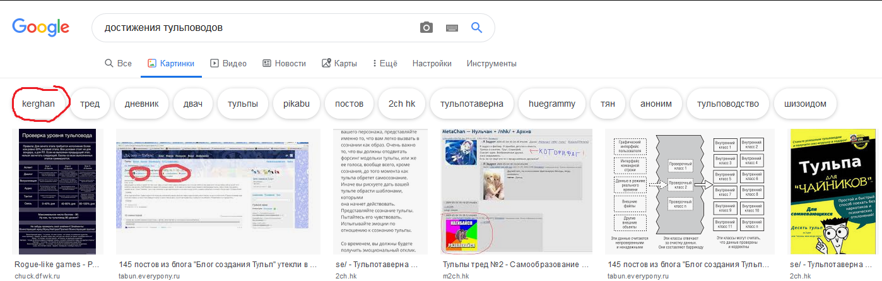Filter by the pikabu chip
Viewport: 882px width, 281px height.
pyautogui.click(x=296, y=104)
